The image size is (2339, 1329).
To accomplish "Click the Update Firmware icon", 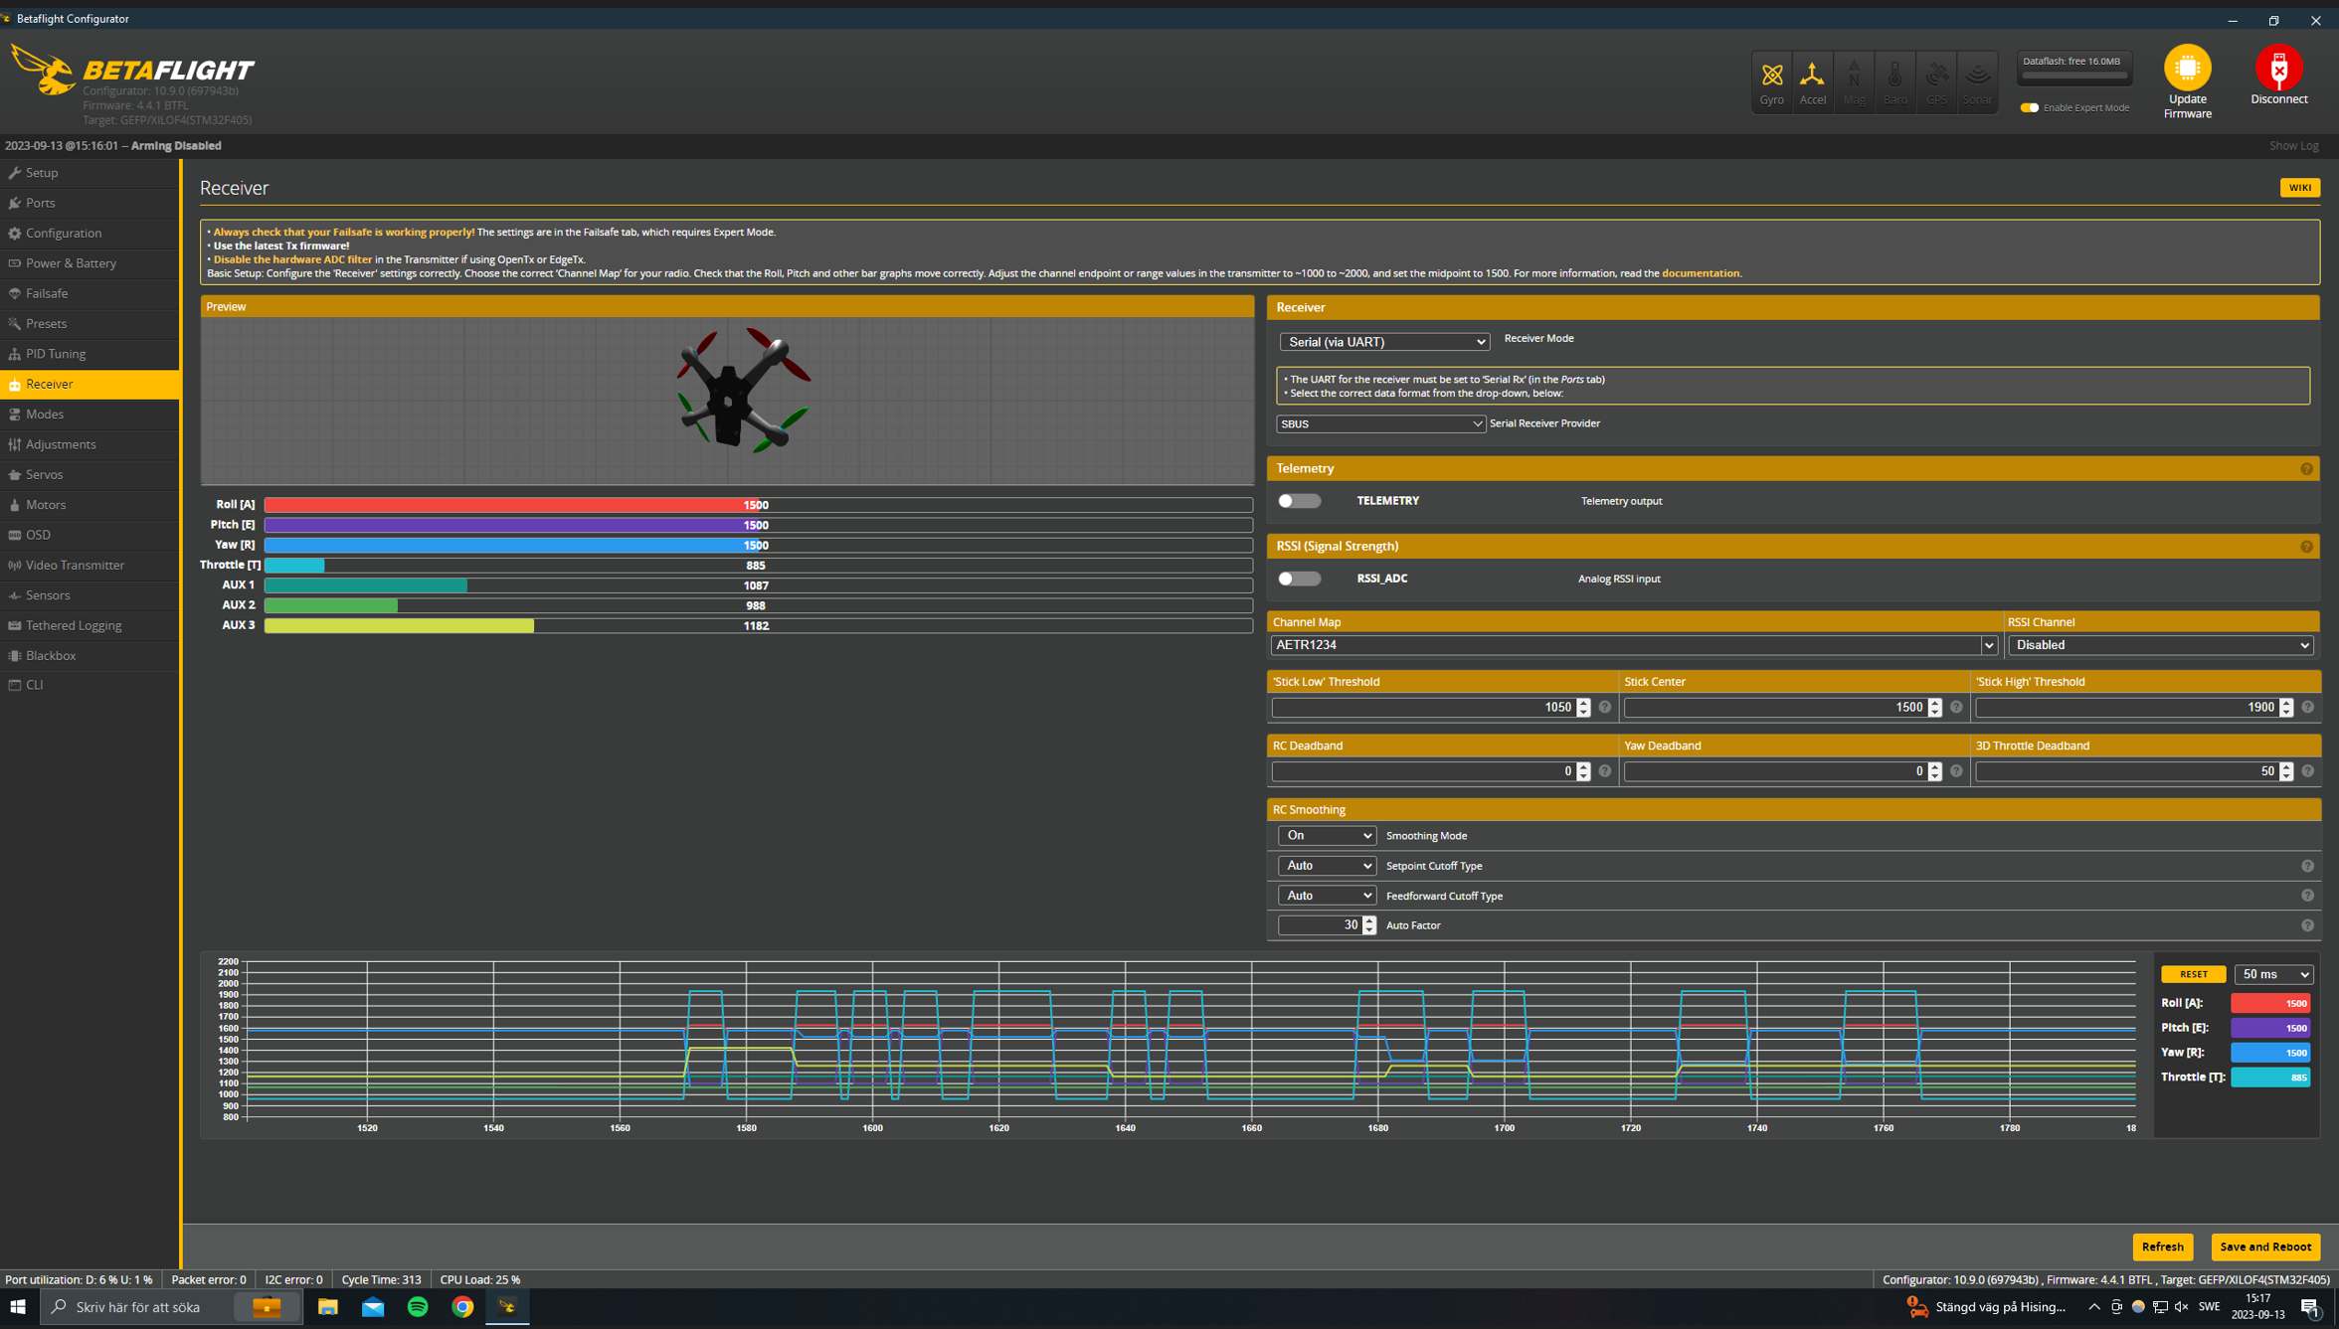I will 2186,69.
